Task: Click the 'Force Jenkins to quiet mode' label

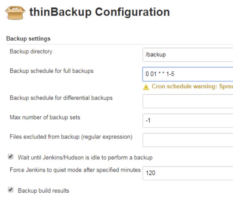Action: [x=75, y=170]
